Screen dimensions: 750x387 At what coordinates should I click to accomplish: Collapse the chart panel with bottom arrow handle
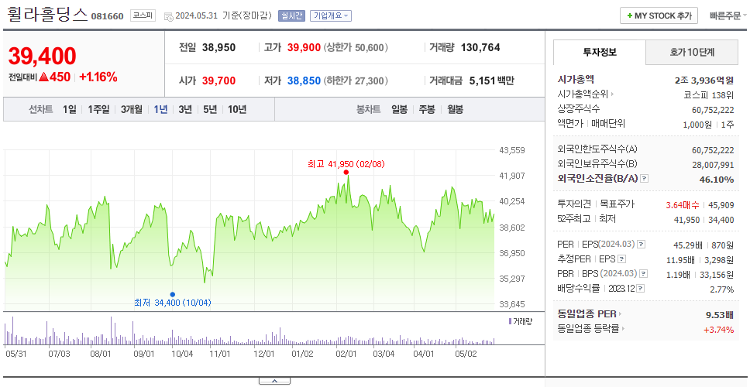pos(274,381)
